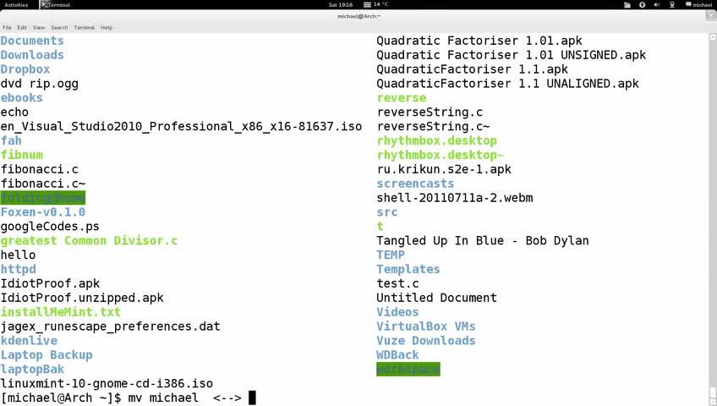This screenshot has height=406, width=717.
Task: Click the Vuze Downloads directory name
Action: point(426,341)
